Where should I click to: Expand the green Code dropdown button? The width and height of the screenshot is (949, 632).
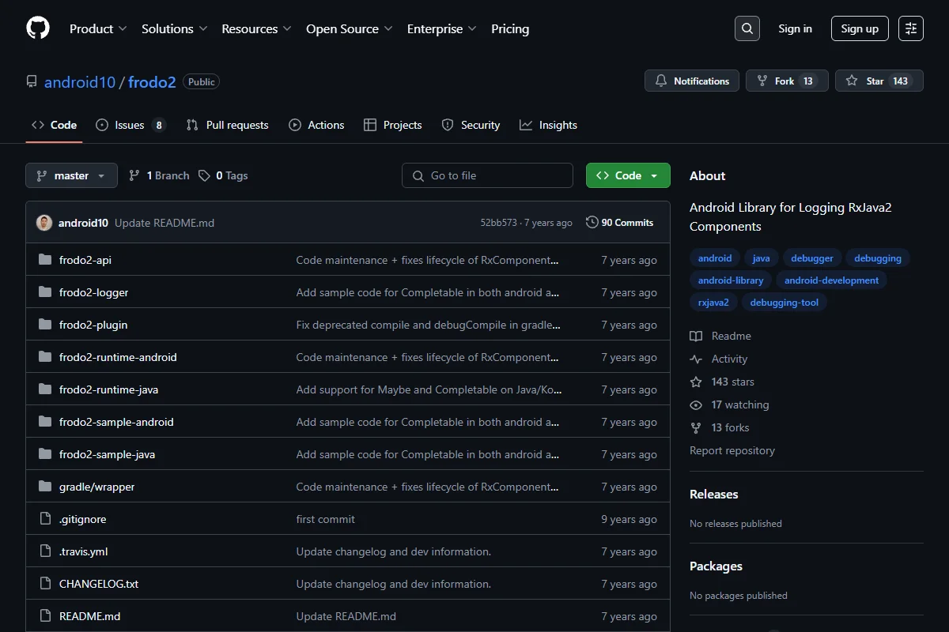[x=628, y=175]
